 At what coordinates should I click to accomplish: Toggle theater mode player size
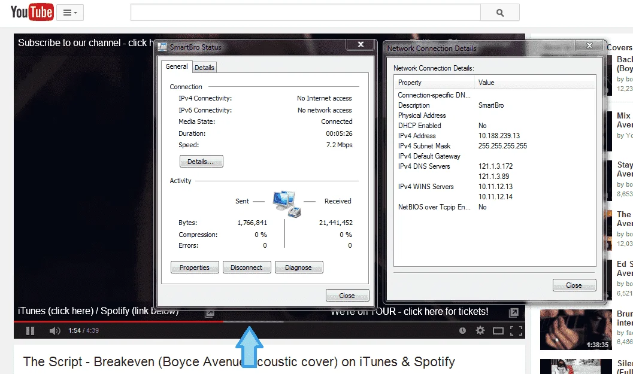pyautogui.click(x=498, y=332)
